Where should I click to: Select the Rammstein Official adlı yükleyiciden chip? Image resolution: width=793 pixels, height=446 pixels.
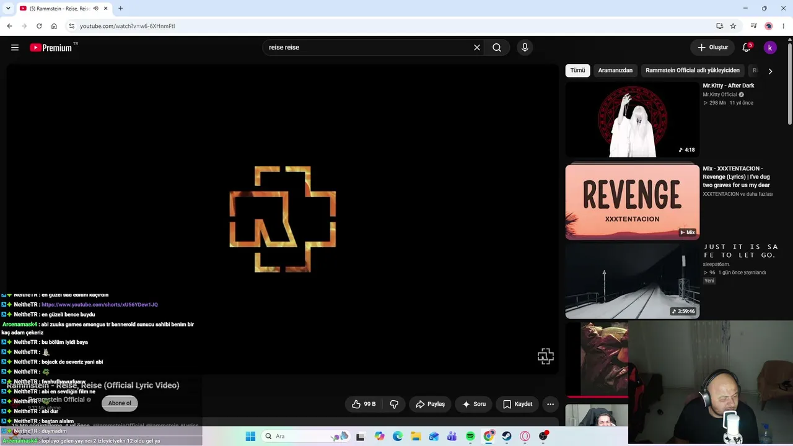click(693, 71)
